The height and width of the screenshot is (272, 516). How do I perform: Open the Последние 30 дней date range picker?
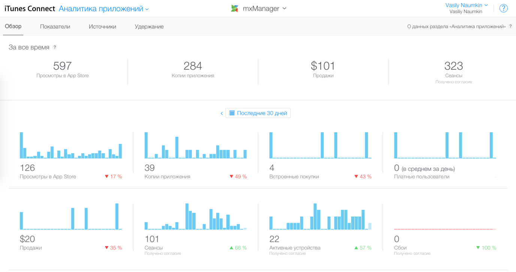(x=258, y=113)
